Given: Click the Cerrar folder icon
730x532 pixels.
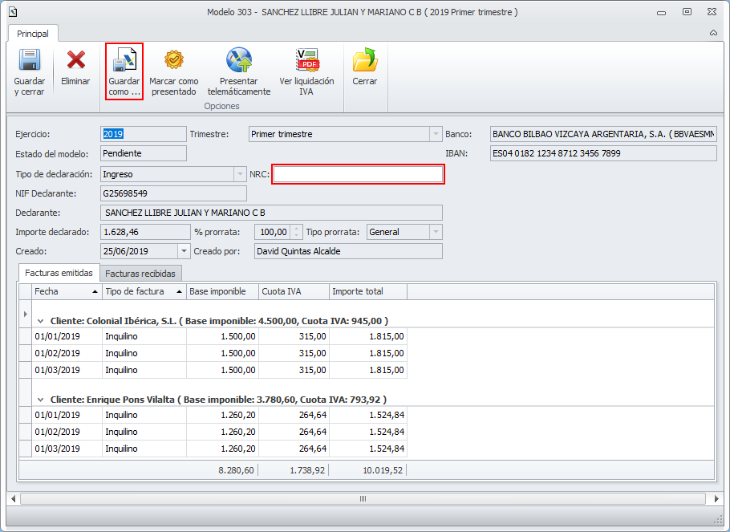Looking at the screenshot, I should point(364,60).
